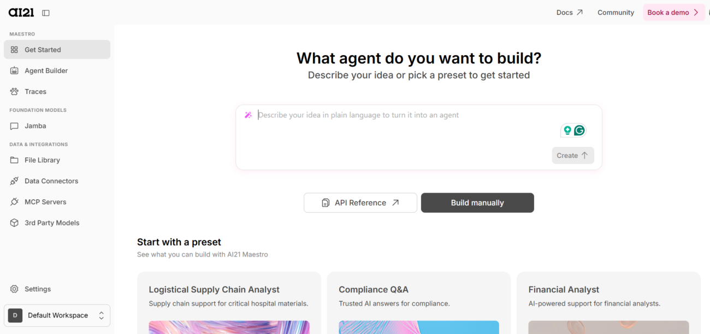Image resolution: width=710 pixels, height=334 pixels.
Task: Click the Grammarly icon in the text box
Action: 579,130
